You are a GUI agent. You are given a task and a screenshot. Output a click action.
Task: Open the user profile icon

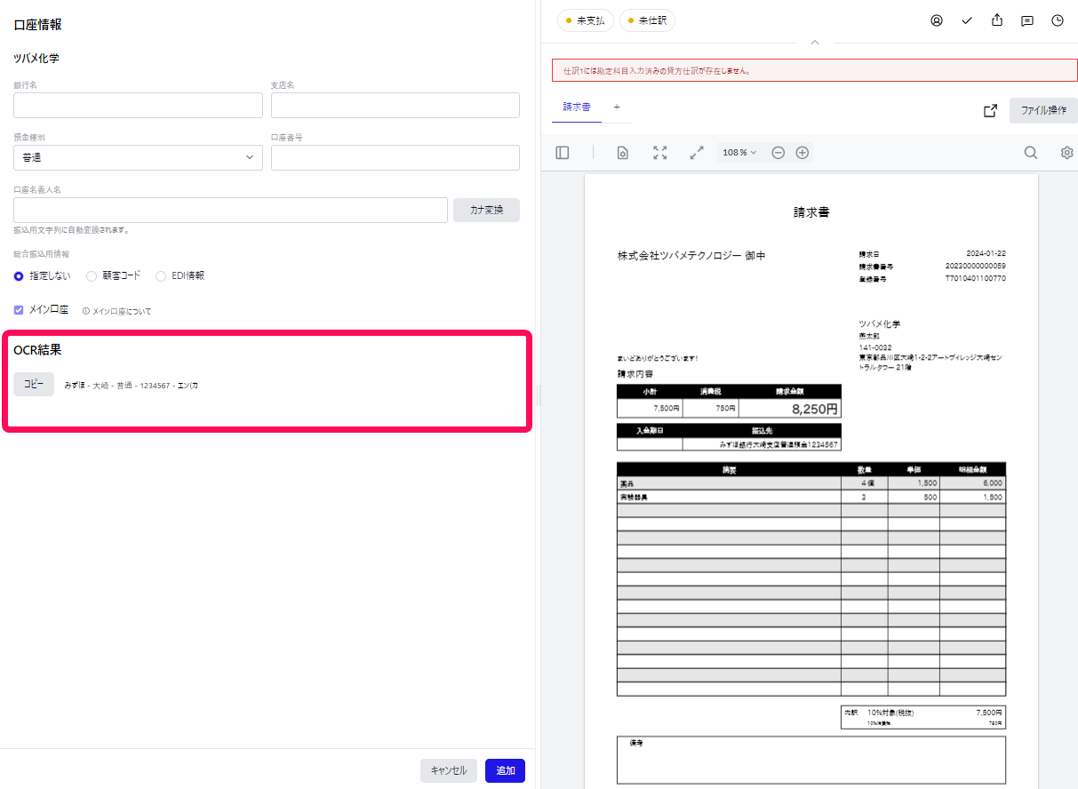tap(937, 20)
